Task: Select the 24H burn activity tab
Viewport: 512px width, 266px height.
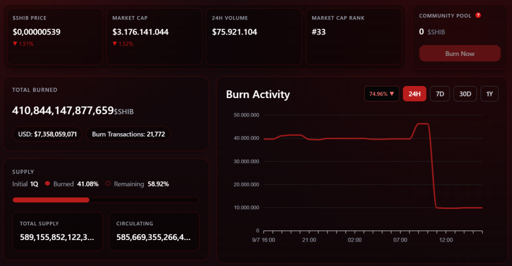Action: point(414,94)
